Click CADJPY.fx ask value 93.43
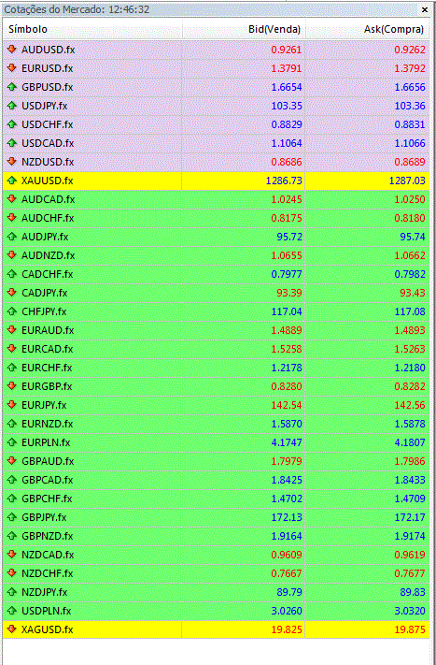This screenshot has height=665, width=436. tap(413, 293)
